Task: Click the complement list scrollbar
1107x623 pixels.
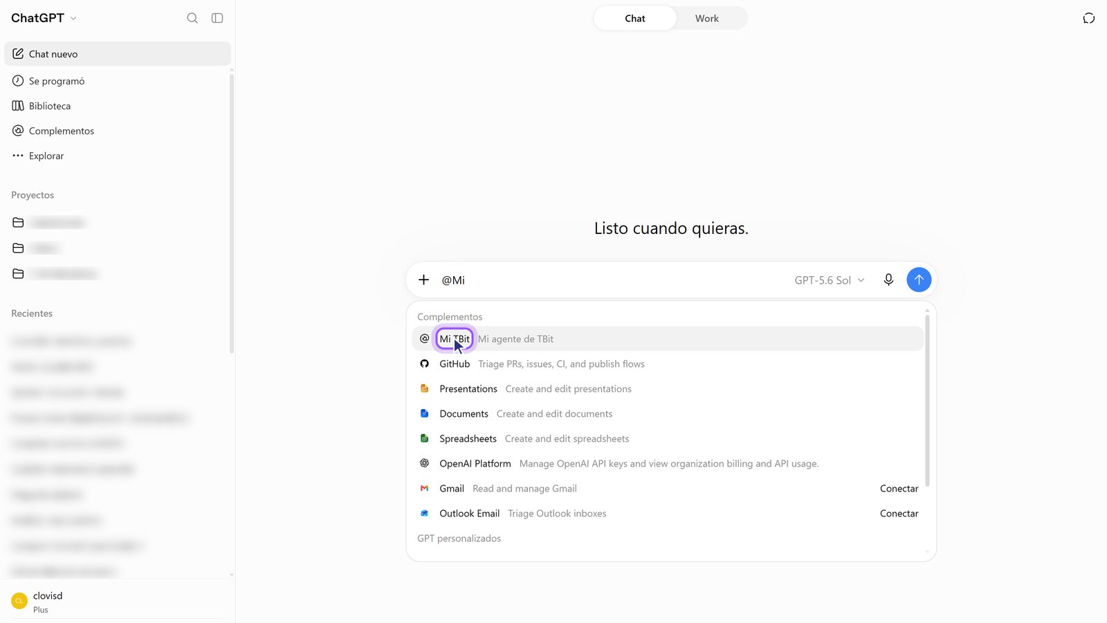Action: [927, 401]
